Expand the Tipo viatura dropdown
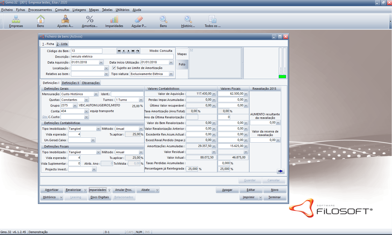 click(x=171, y=74)
